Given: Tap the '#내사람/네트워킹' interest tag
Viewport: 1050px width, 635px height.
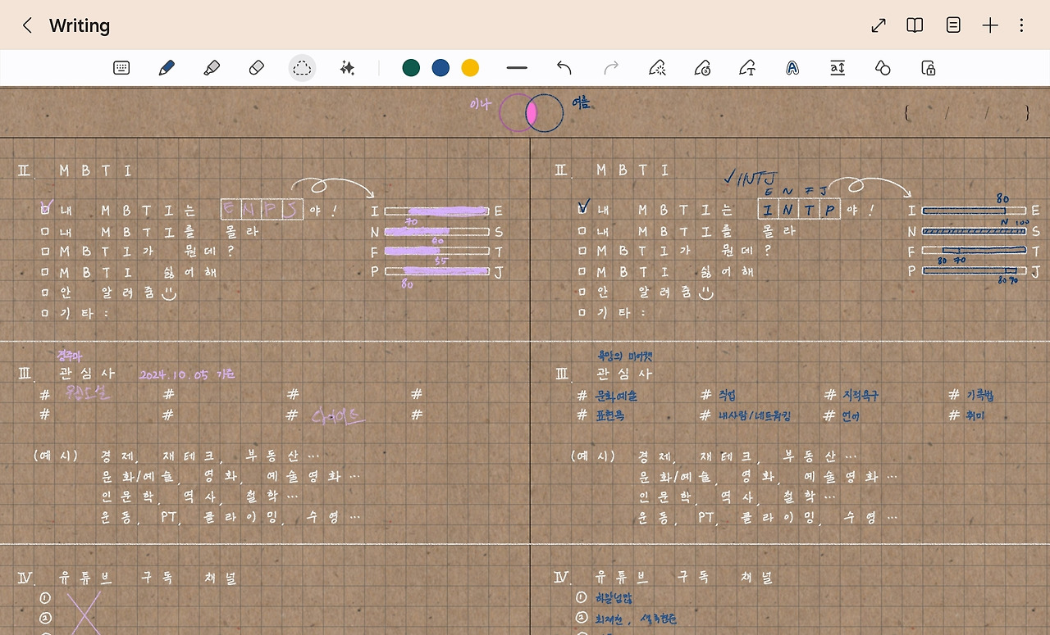Looking at the screenshot, I should 746,415.
